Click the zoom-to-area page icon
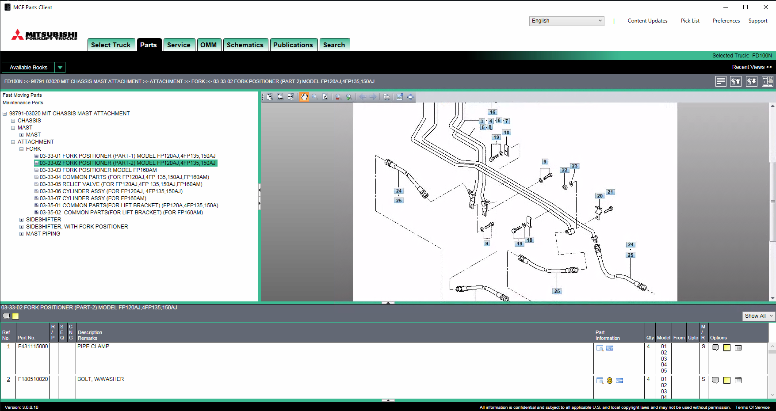The width and height of the screenshot is (776, 411). click(x=325, y=97)
